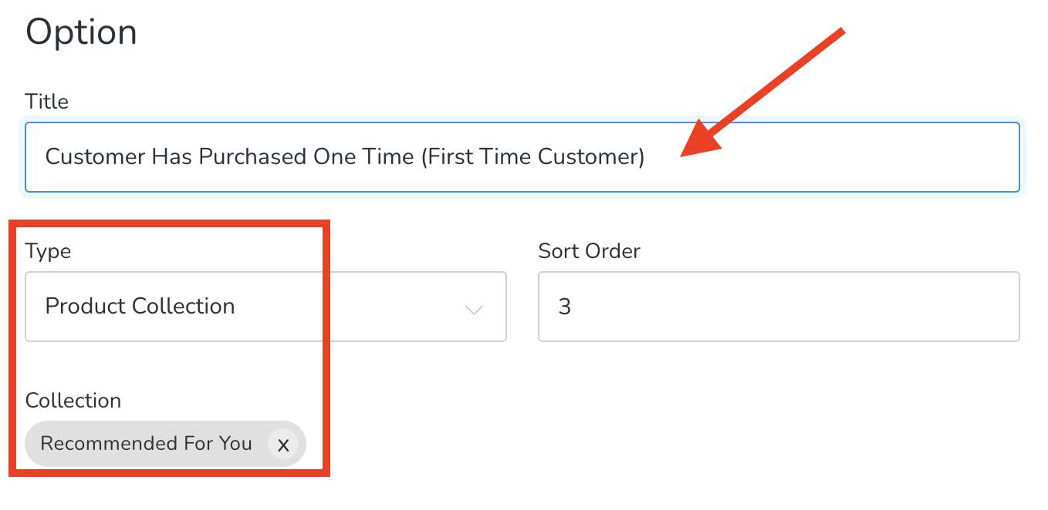This screenshot has height=510, width=1048.
Task: Click the Option page heading
Action: 81,32
